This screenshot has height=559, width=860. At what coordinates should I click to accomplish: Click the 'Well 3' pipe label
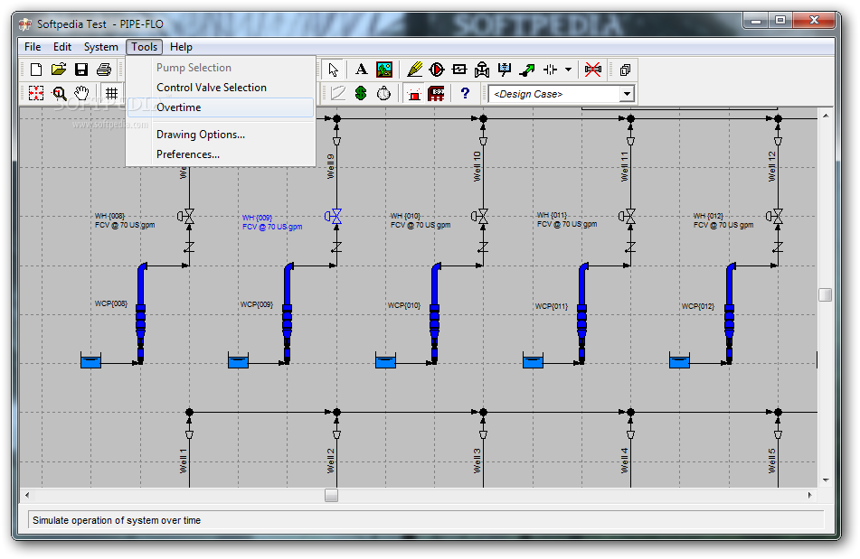pos(477,461)
